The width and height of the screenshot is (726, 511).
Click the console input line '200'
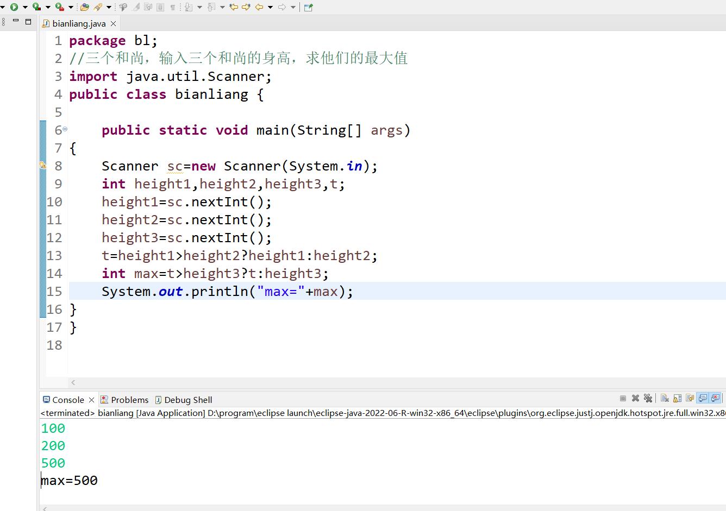pyautogui.click(x=53, y=446)
